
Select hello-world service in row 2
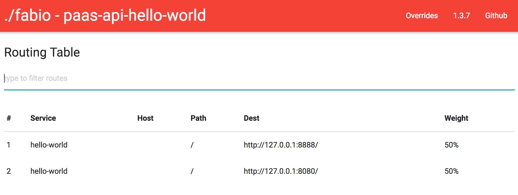(x=49, y=171)
